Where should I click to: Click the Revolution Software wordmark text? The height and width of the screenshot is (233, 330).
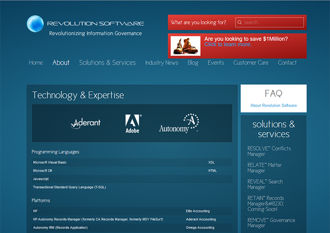coord(96,23)
